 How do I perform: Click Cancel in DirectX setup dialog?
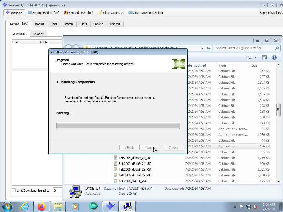[x=174, y=148]
